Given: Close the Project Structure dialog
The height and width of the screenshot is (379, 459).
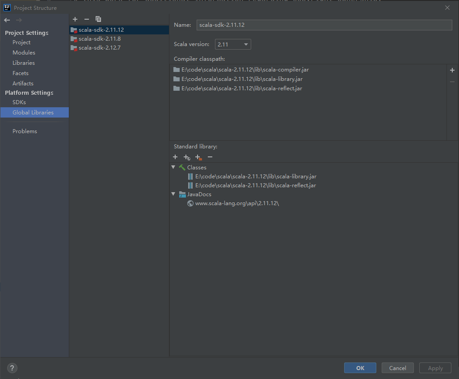Looking at the screenshot, I should click(447, 8).
